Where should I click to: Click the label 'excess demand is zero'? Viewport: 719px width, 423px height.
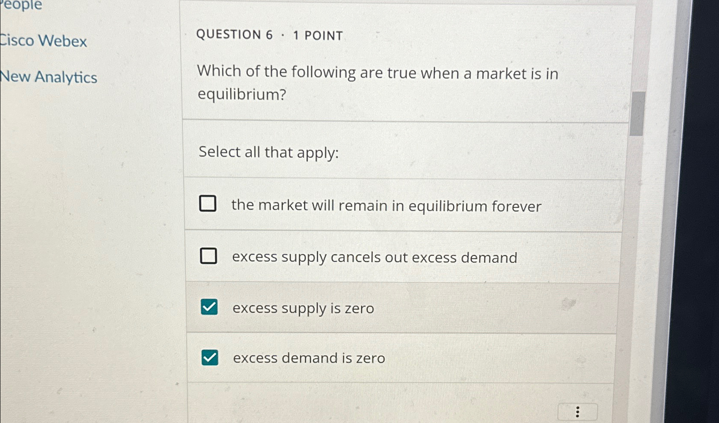[x=308, y=358]
